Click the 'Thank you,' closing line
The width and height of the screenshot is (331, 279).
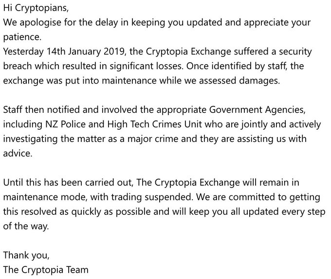[x=26, y=255]
